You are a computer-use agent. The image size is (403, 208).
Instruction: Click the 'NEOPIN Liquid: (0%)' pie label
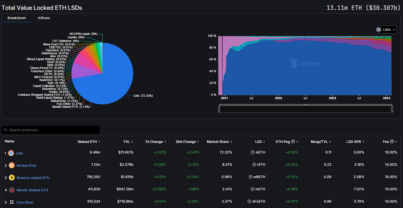pyautogui.click(x=83, y=34)
